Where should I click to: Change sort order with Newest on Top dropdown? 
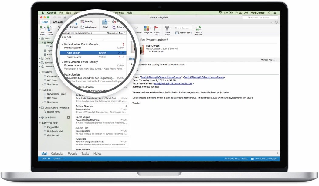coord(115,33)
